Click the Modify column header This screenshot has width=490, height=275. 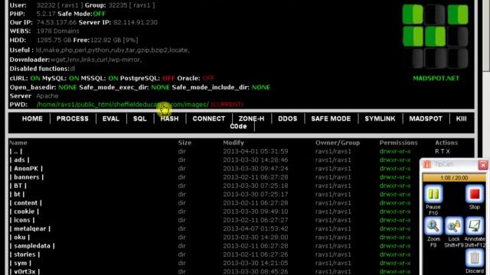click(233, 143)
